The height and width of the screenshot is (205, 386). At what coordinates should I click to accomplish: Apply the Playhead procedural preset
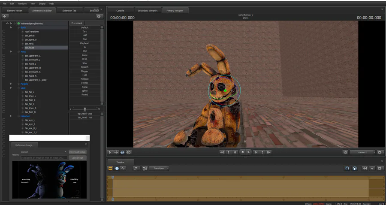(x=84, y=43)
